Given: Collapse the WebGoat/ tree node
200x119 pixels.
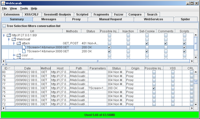Looking at the screenshot, I should pos(9,39).
